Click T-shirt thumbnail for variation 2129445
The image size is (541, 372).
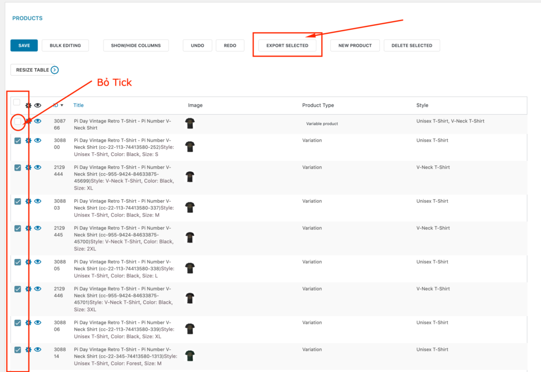190,237
